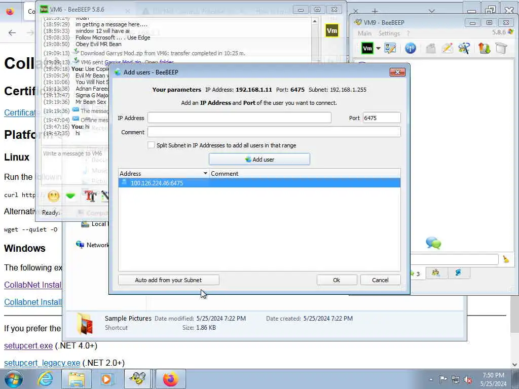Click the IP Address input field
519x389 pixels.
pyautogui.click(x=239, y=118)
